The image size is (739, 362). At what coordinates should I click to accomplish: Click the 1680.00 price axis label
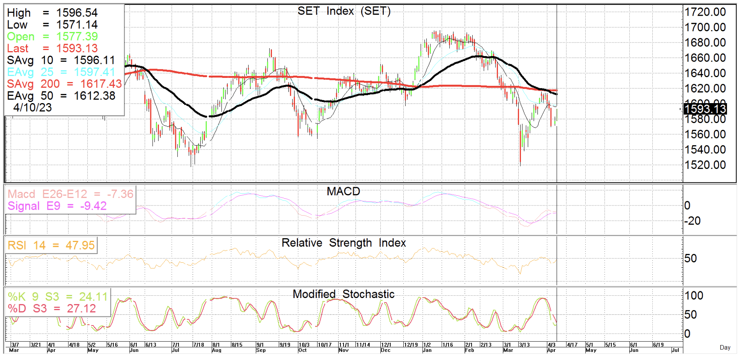pyautogui.click(x=705, y=43)
